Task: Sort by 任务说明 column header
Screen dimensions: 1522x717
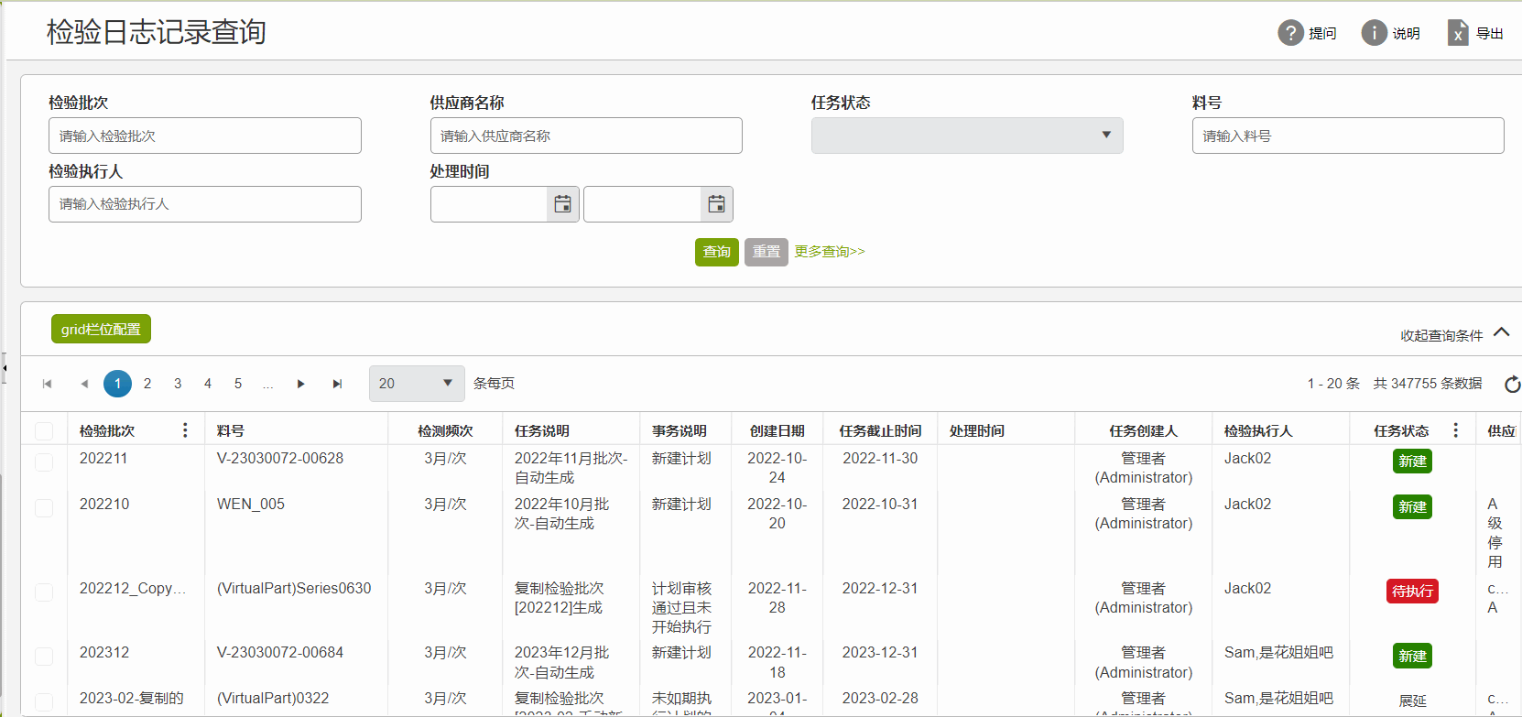Action: click(x=542, y=430)
